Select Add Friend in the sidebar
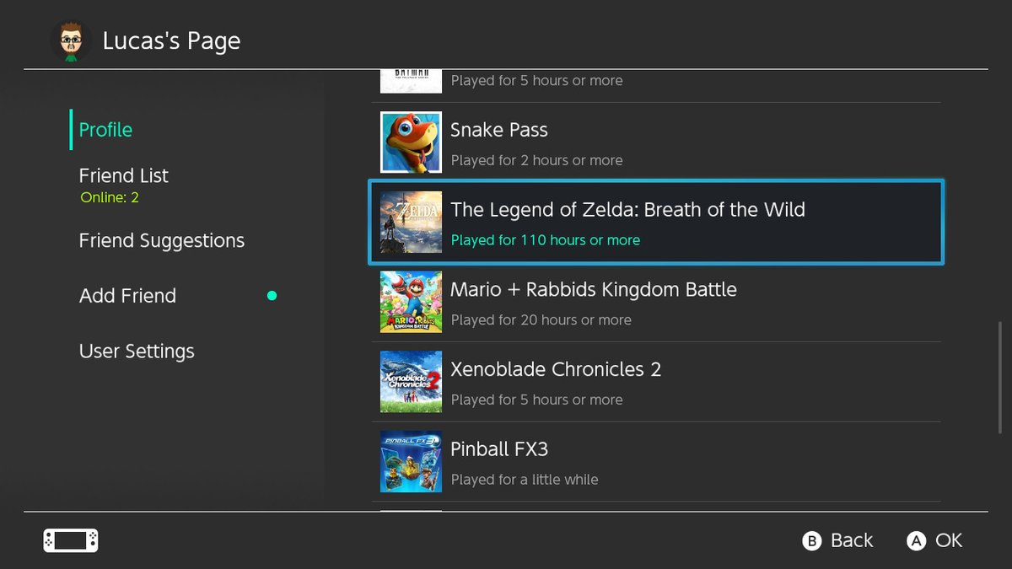This screenshot has width=1012, height=569. [128, 296]
